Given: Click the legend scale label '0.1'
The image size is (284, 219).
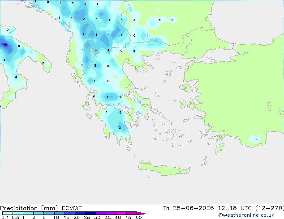Looking at the screenshot, I should 5,217.
